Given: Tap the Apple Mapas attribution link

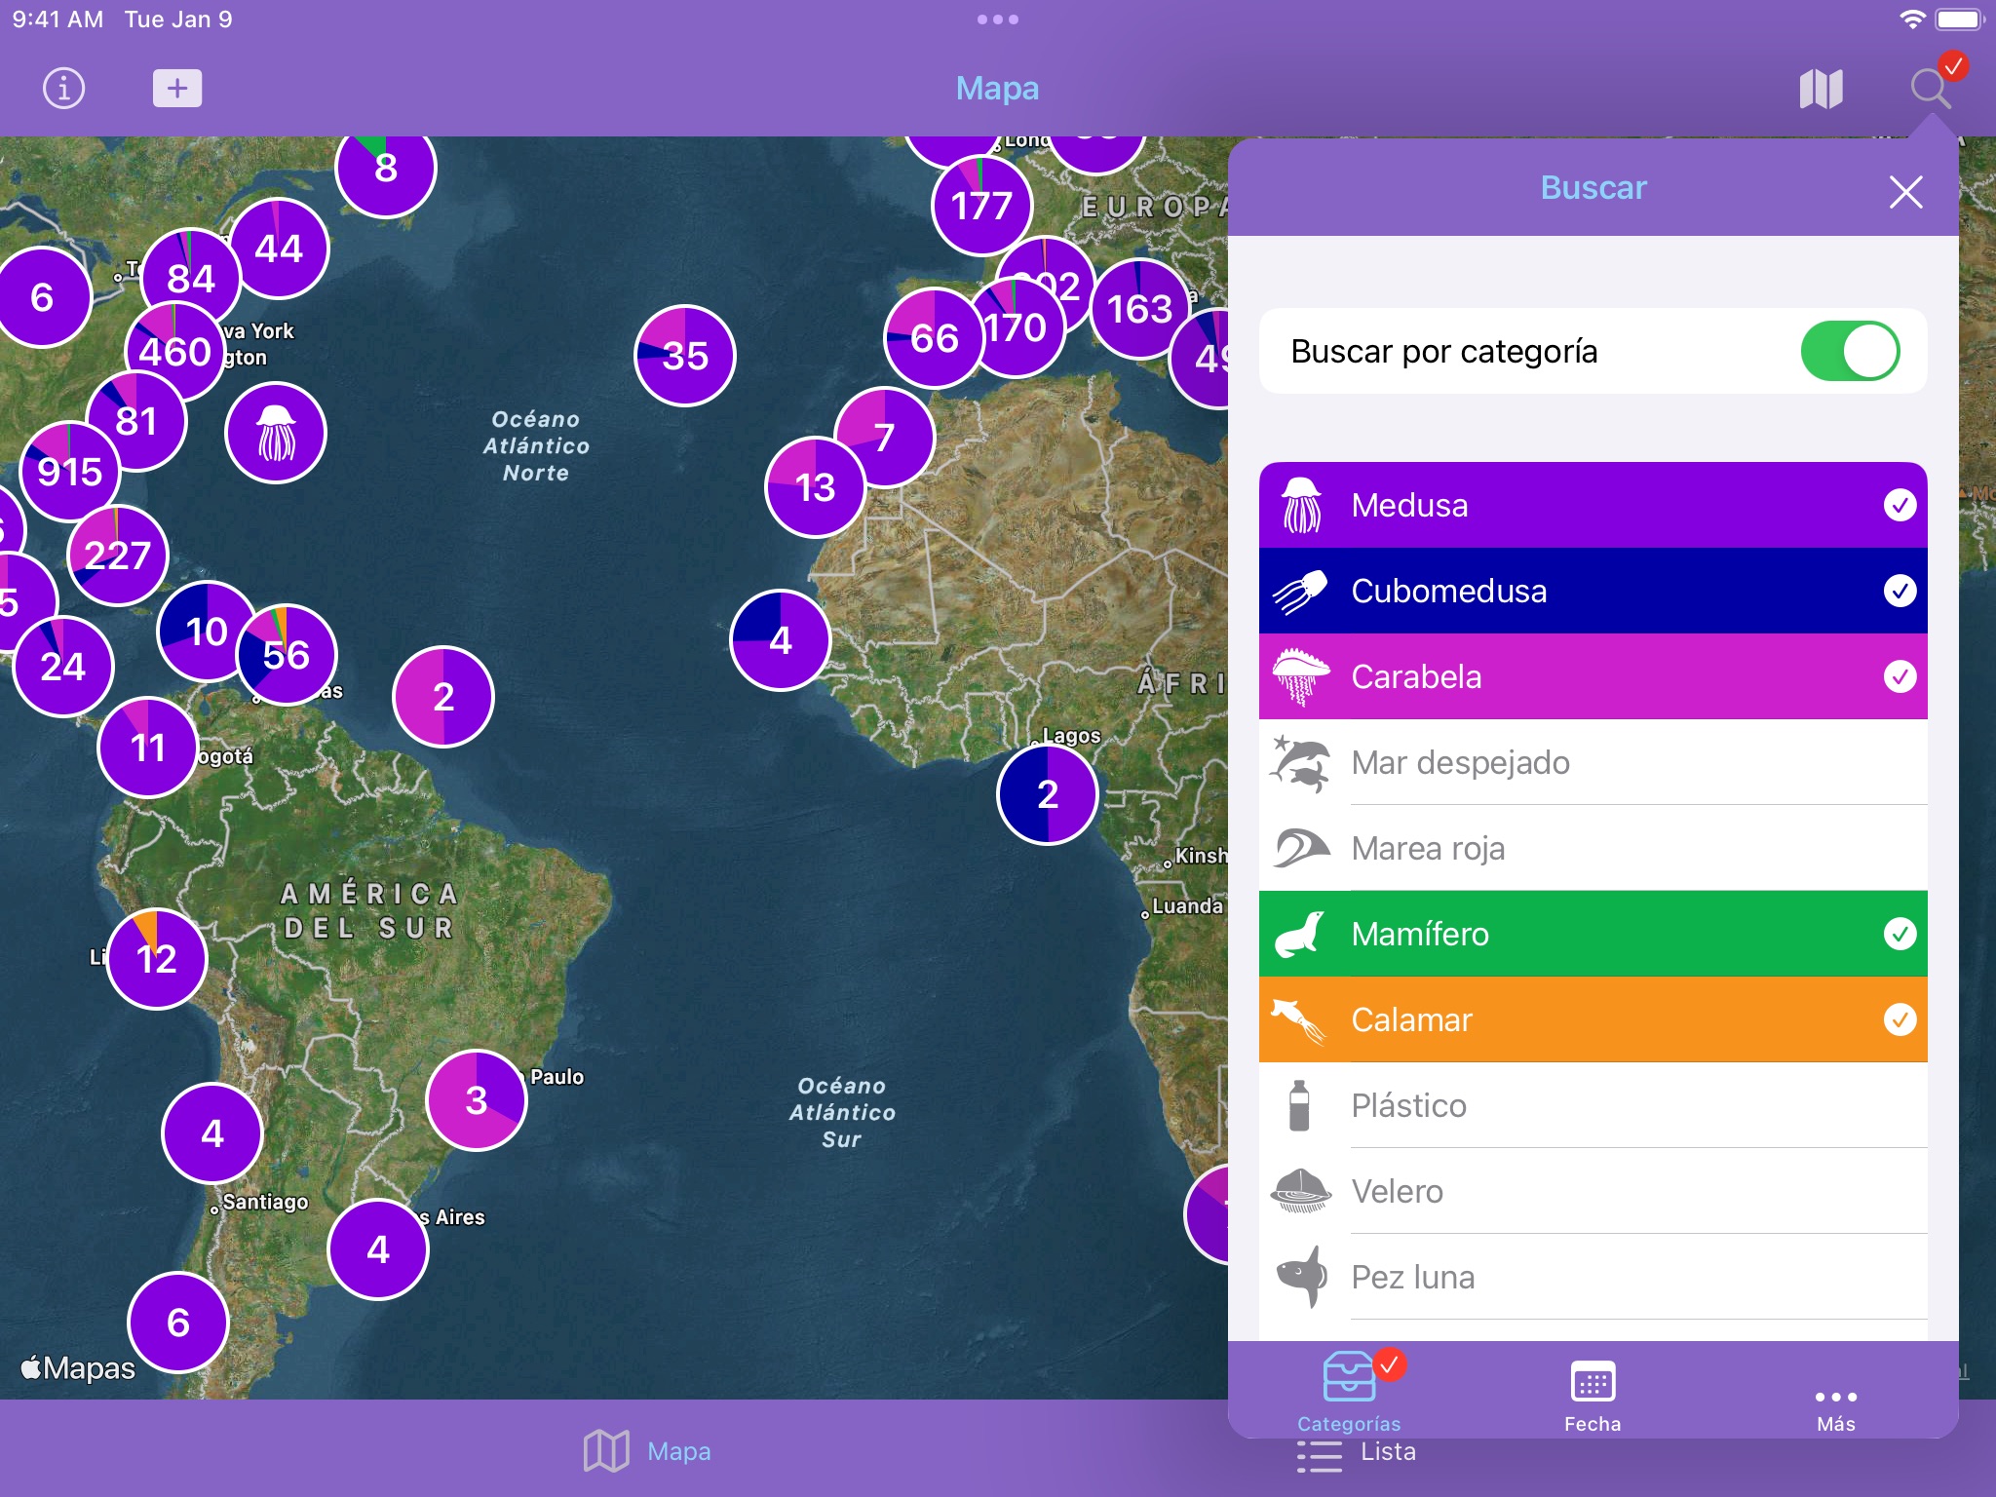Looking at the screenshot, I should click(78, 1367).
